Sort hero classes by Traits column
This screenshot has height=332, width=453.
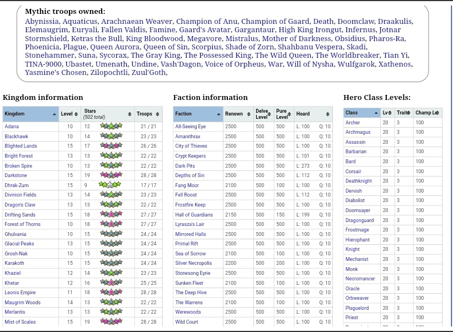pyautogui.click(x=404, y=113)
